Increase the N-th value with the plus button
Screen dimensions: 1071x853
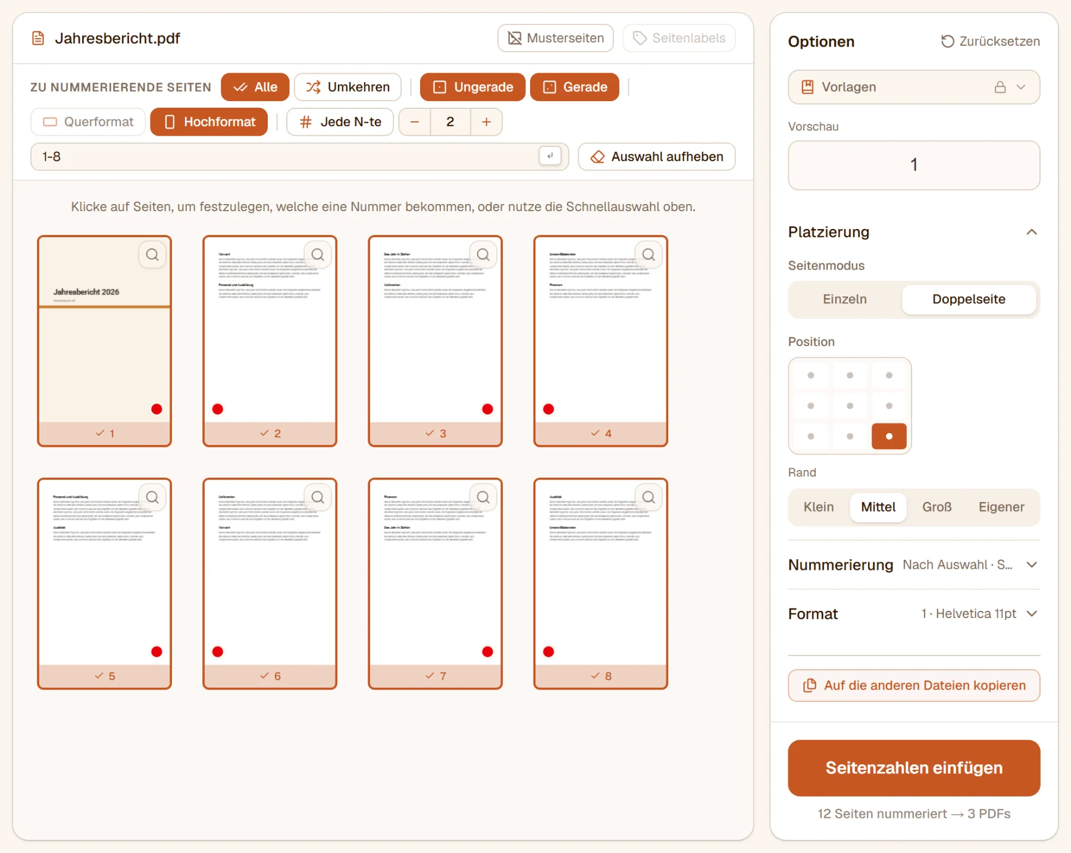[x=486, y=122]
